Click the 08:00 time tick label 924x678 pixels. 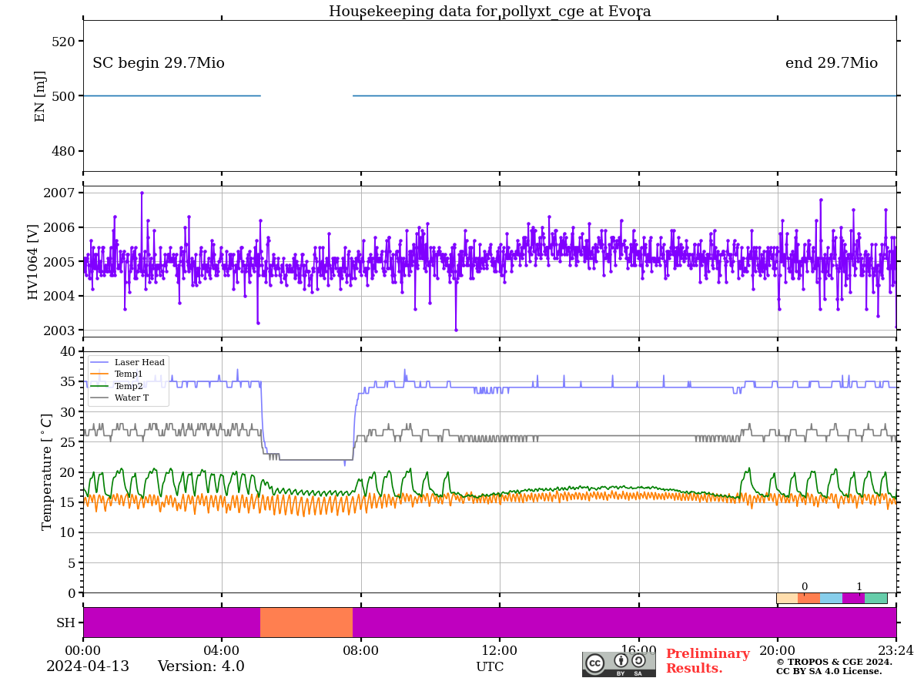tap(360, 651)
